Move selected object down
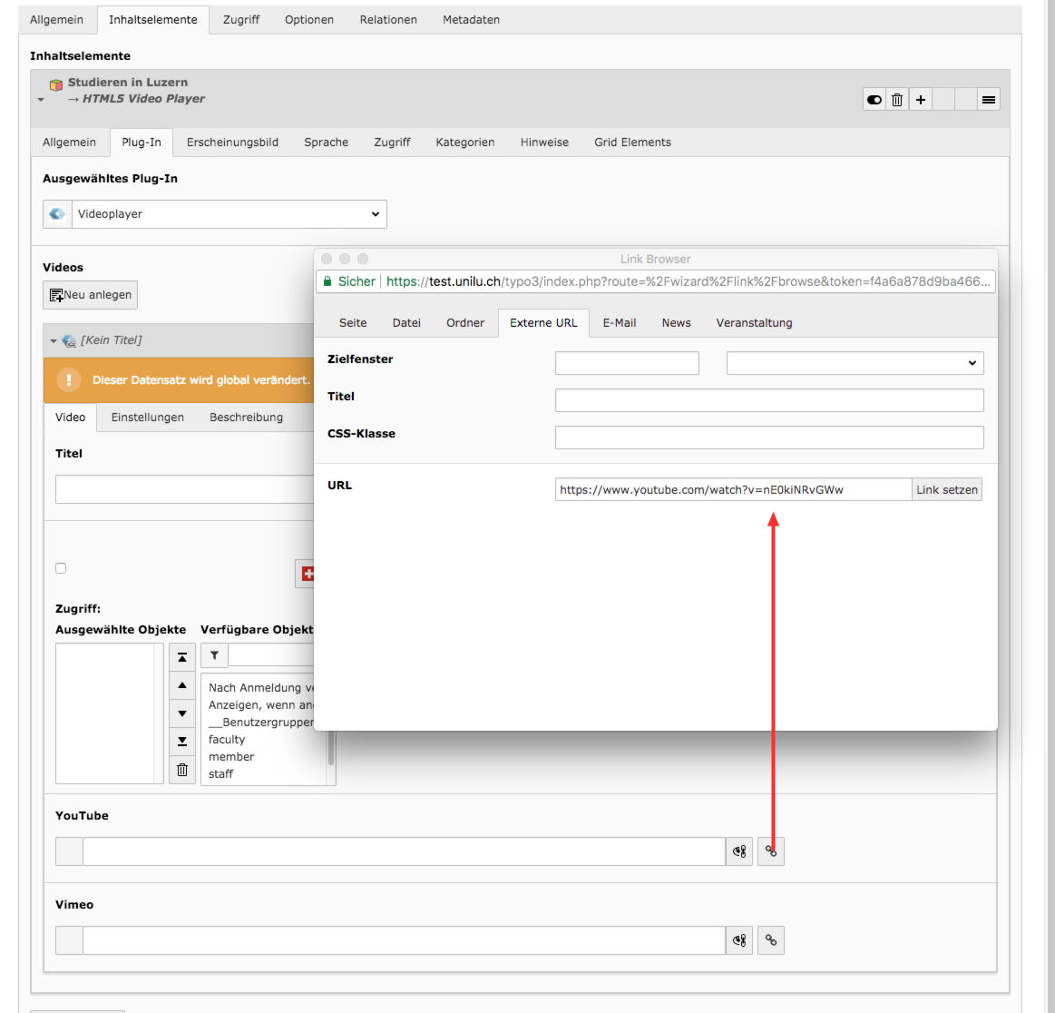The image size is (1055, 1013). [182, 713]
